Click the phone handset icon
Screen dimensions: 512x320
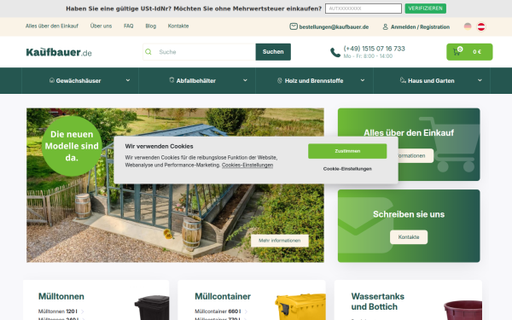pos(335,52)
